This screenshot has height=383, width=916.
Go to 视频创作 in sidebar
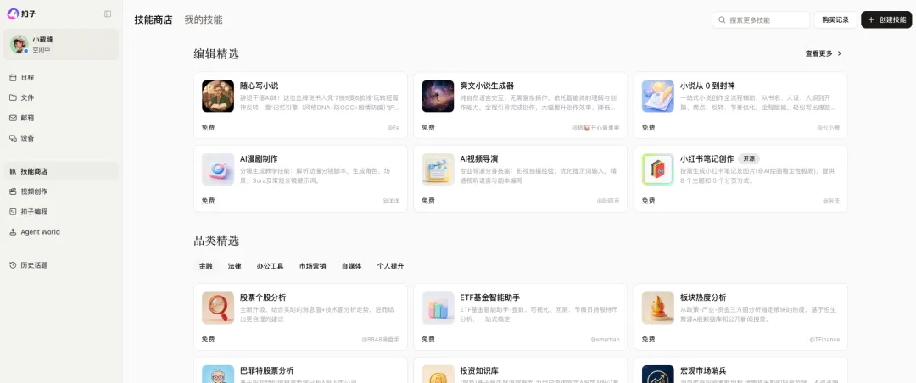[x=34, y=191]
